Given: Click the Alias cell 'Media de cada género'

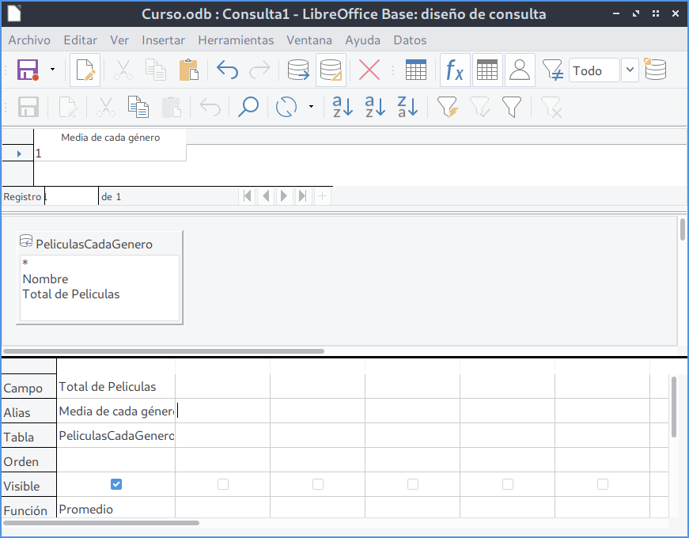Looking at the screenshot, I should (115, 411).
